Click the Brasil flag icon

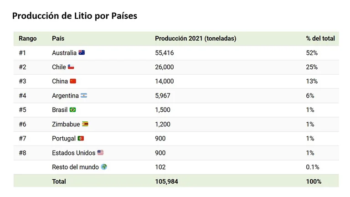(x=73, y=110)
